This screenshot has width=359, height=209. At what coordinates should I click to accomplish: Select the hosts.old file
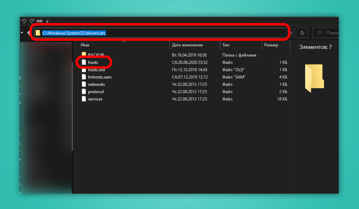coord(96,70)
